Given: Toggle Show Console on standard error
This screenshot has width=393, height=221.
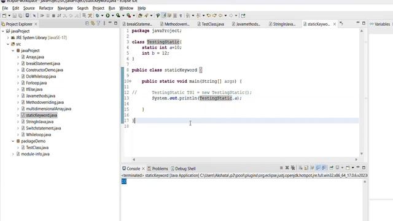Looking at the screenshot, I should pyautogui.click(x=324, y=168).
